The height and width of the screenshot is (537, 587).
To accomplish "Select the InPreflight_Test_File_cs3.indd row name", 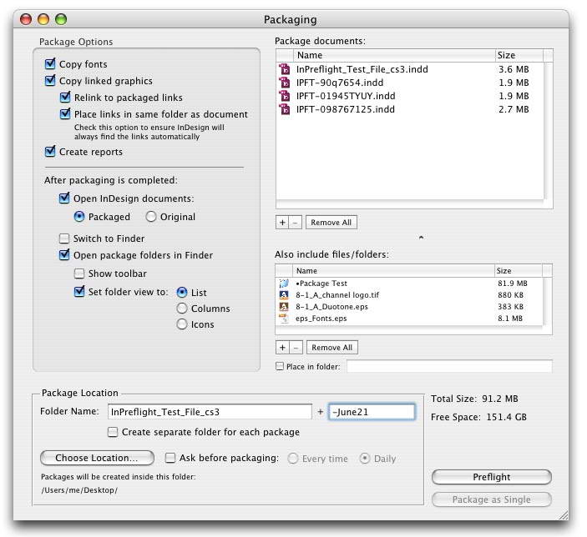I will click(362, 69).
